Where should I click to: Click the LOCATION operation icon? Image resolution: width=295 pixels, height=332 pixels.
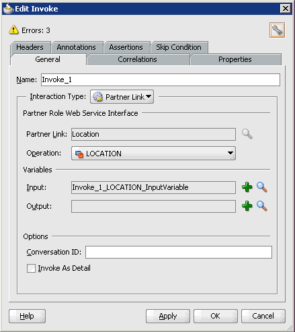[79, 154]
